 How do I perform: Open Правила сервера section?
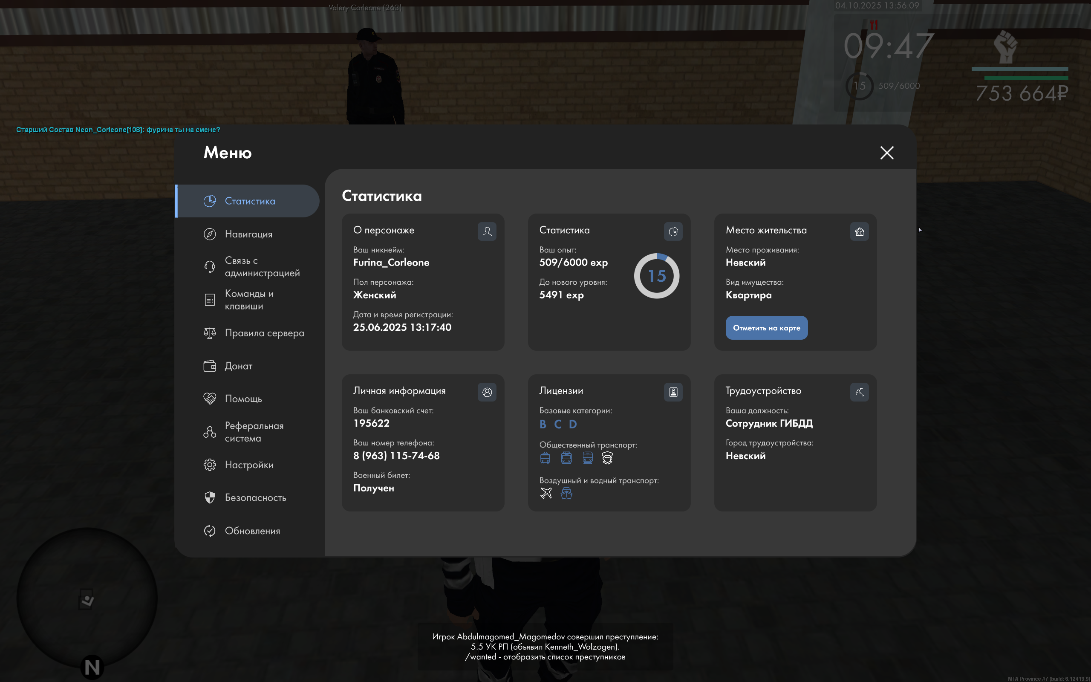pyautogui.click(x=264, y=333)
